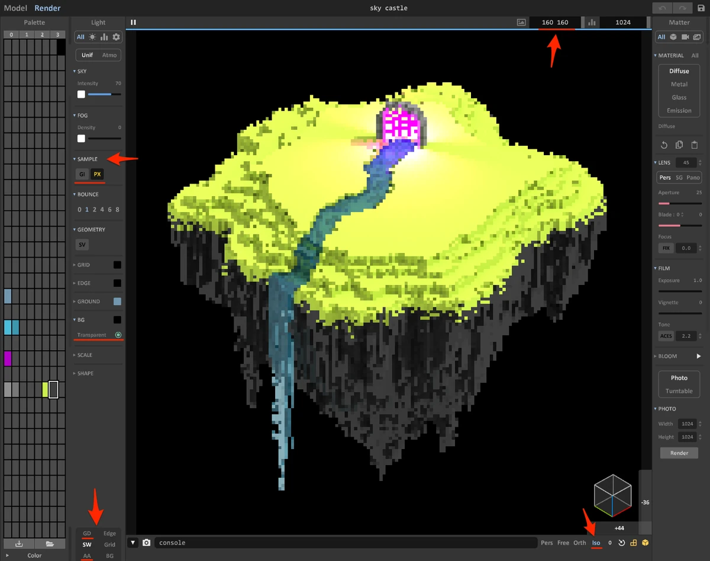
Task: Open the Light settings gear icon
Action: (x=116, y=37)
